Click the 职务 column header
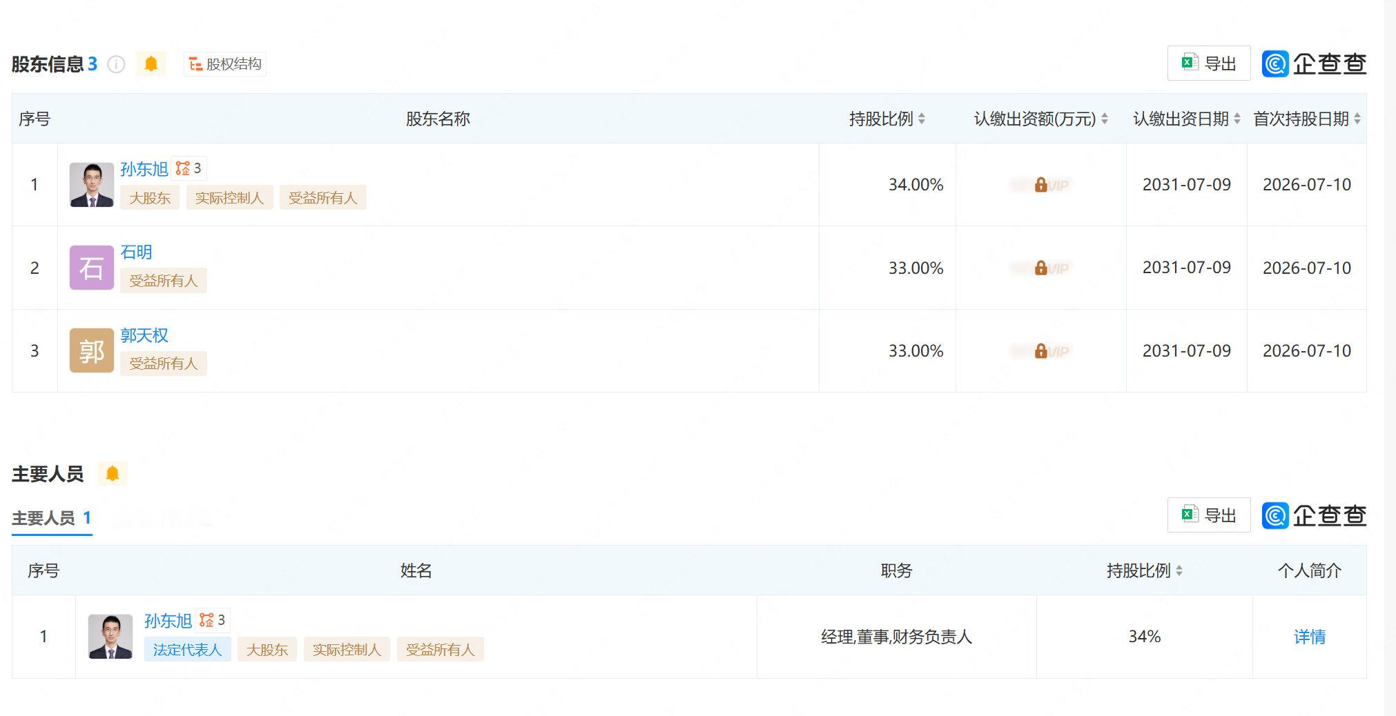 click(x=896, y=570)
